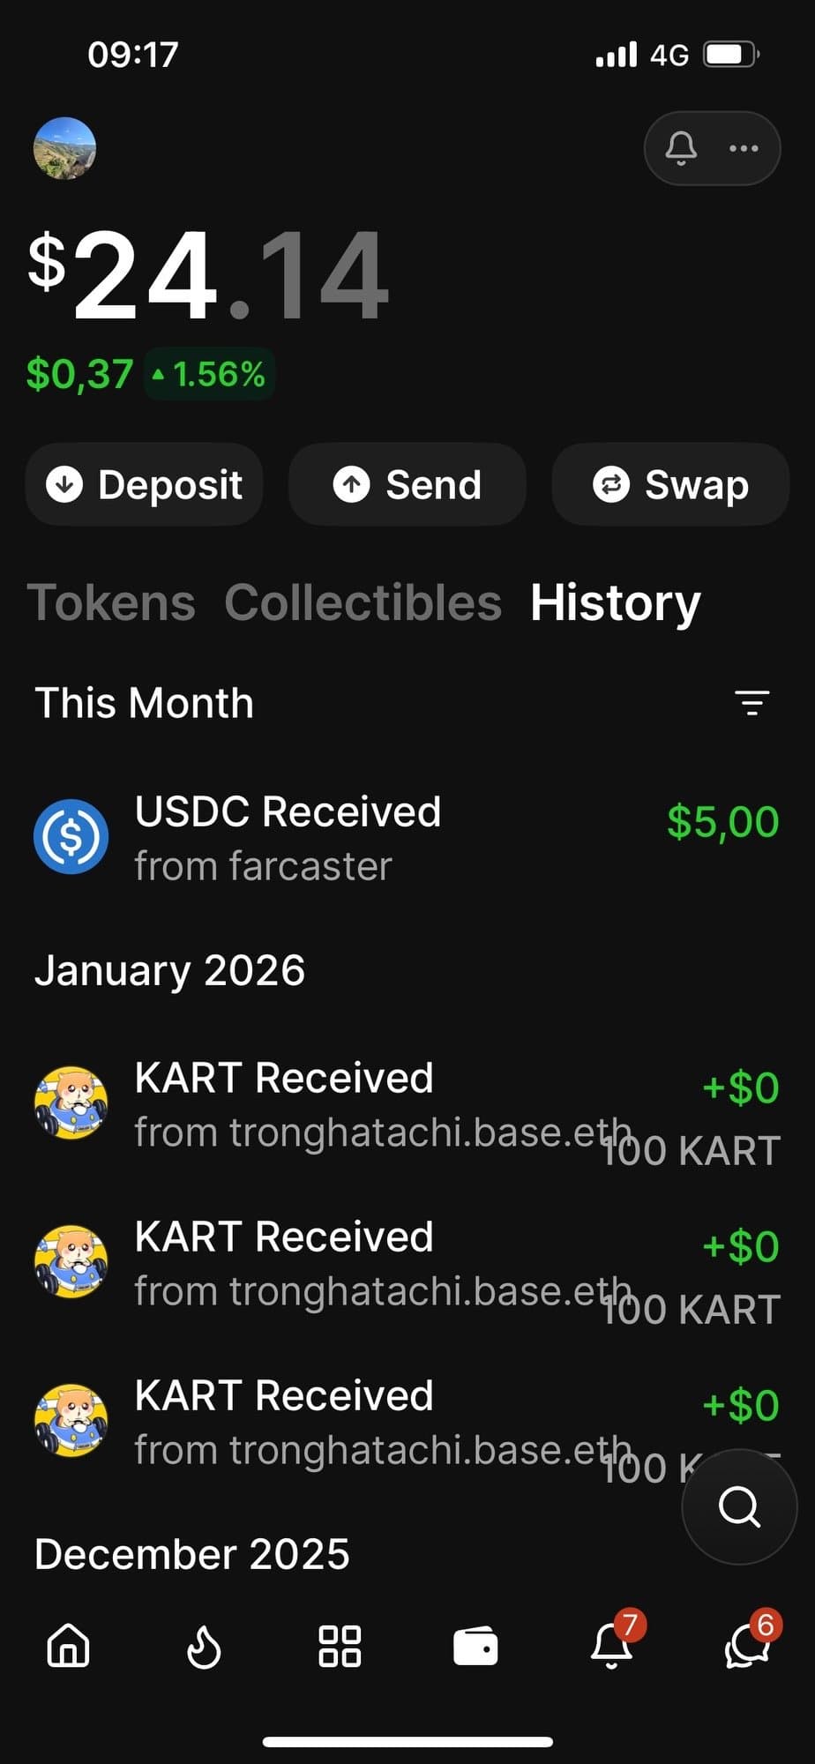Open the history filter icon
Screen dimensions: 815x1764
click(751, 703)
